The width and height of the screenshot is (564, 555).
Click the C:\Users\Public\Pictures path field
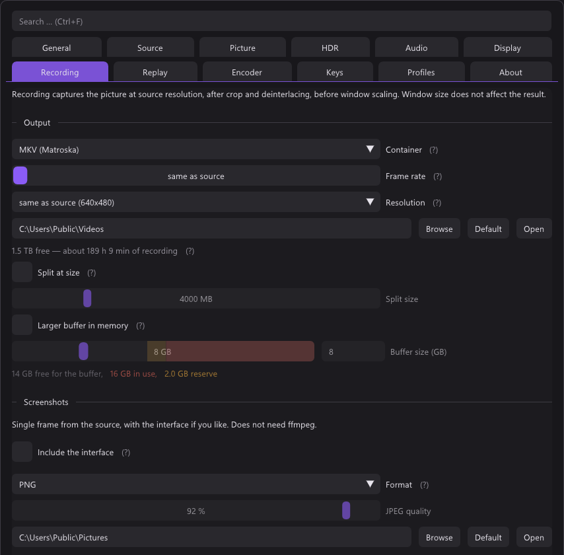(x=211, y=537)
